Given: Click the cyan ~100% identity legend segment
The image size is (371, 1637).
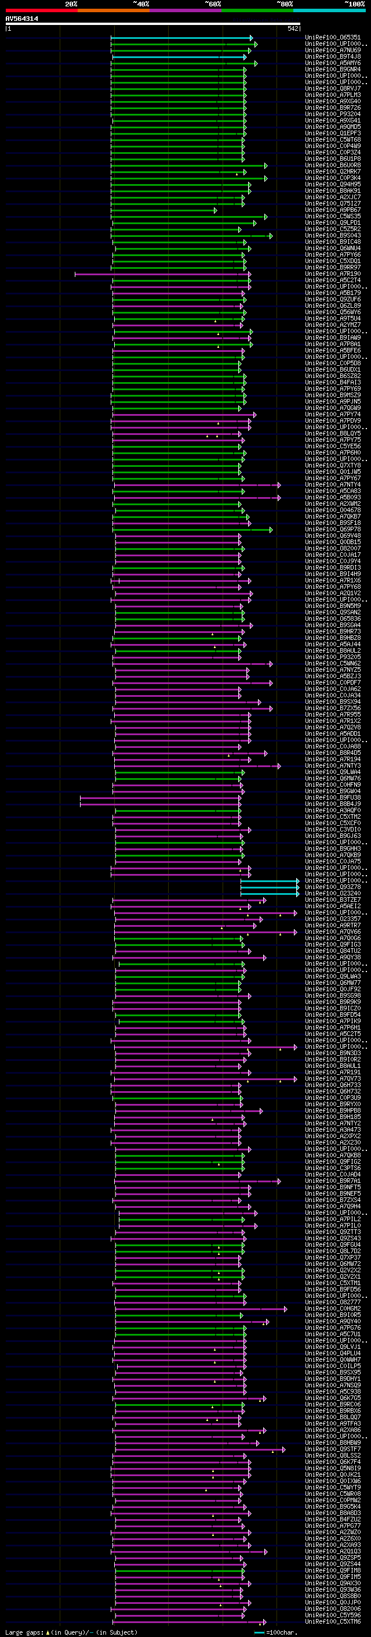Looking at the screenshot, I should [329, 10].
